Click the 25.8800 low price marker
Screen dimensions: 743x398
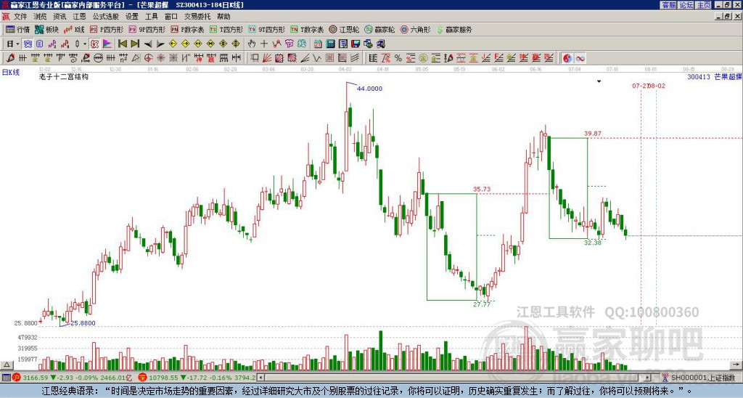(83, 323)
